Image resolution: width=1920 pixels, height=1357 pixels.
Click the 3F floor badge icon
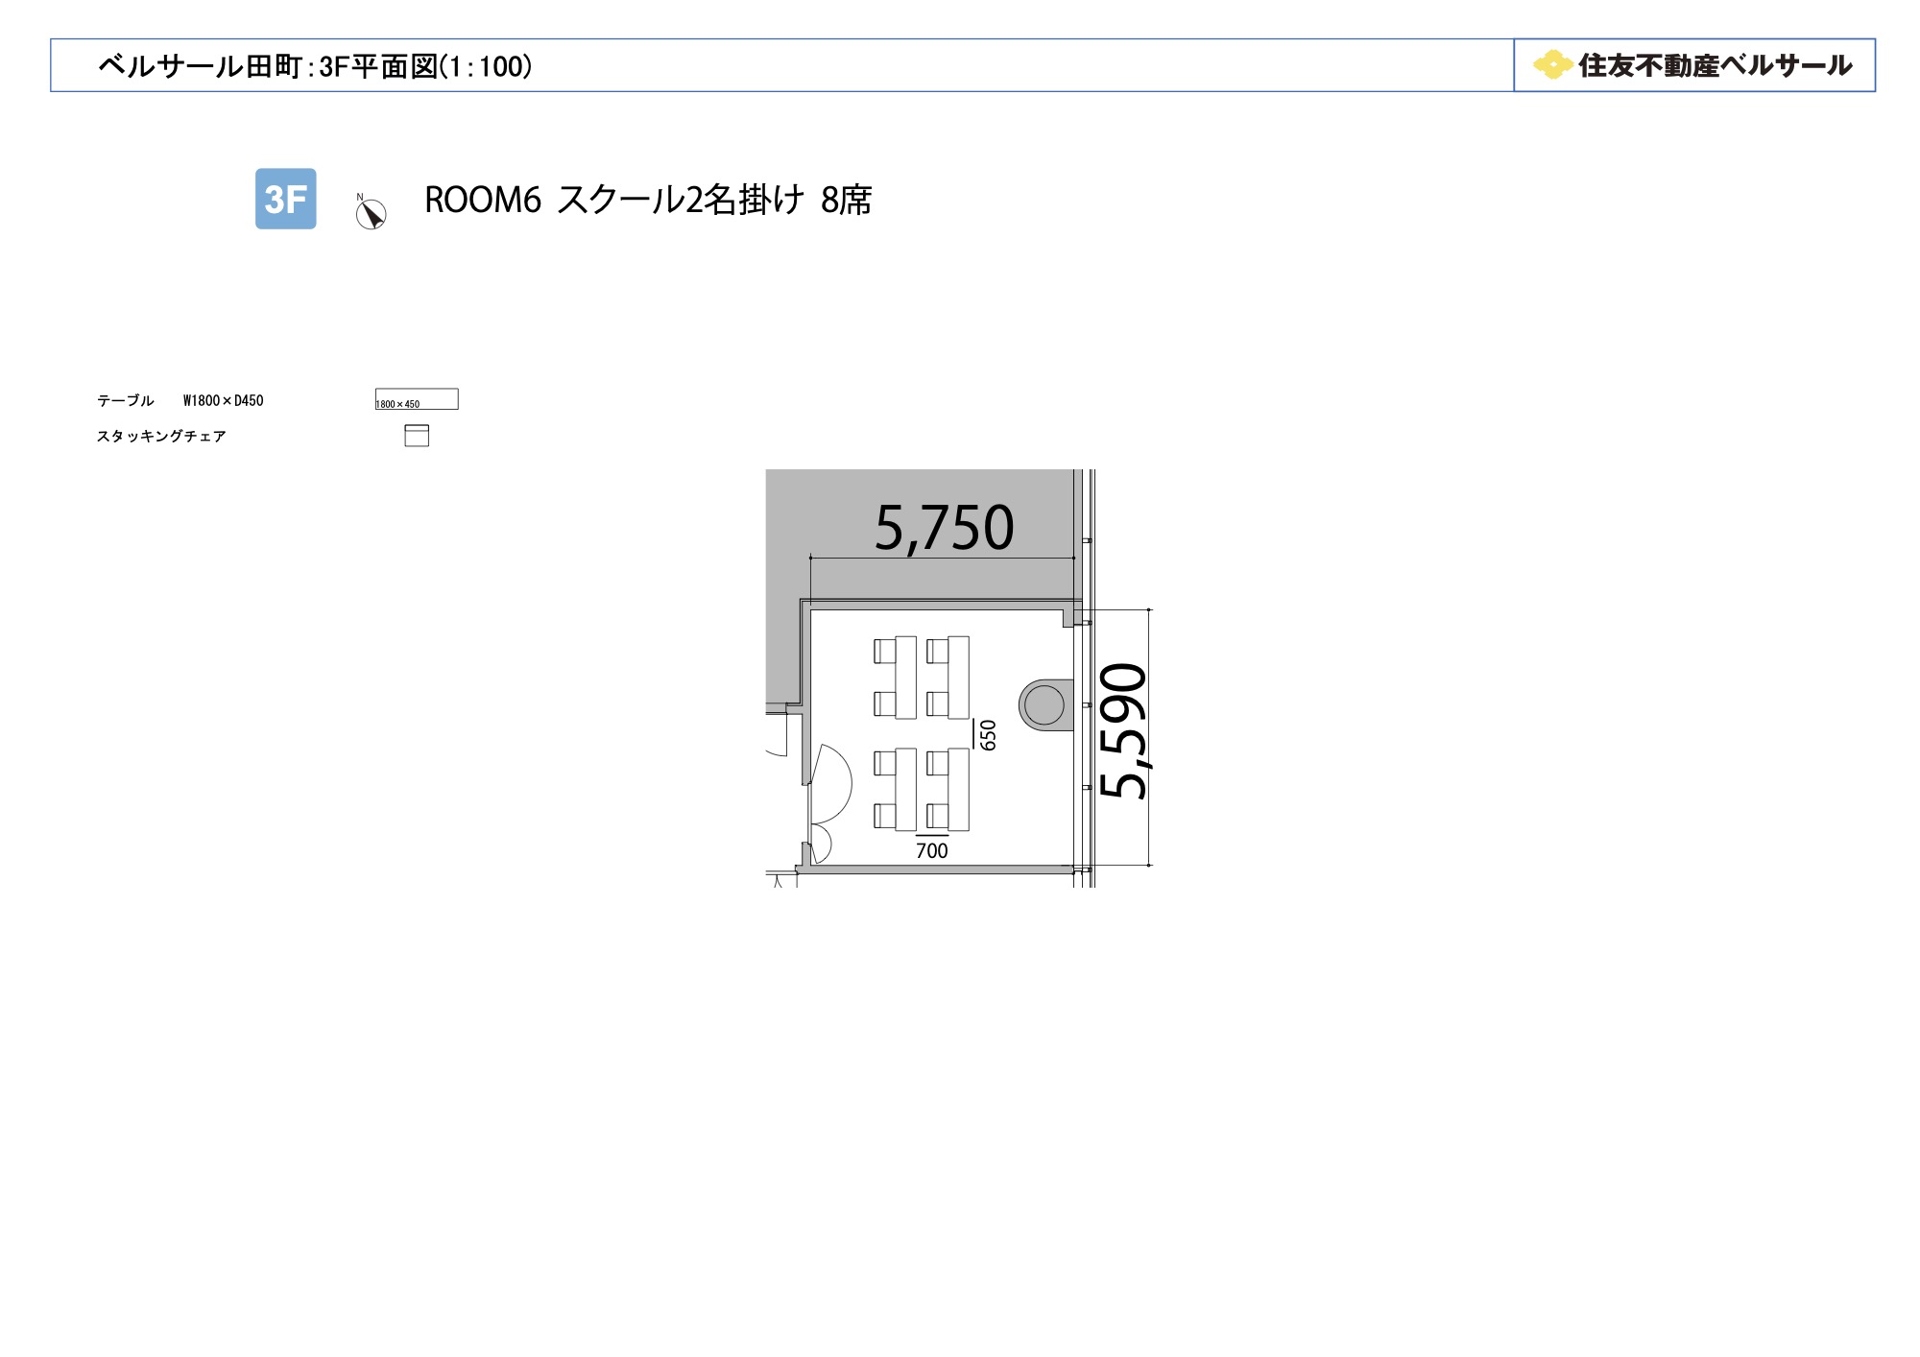285,199
